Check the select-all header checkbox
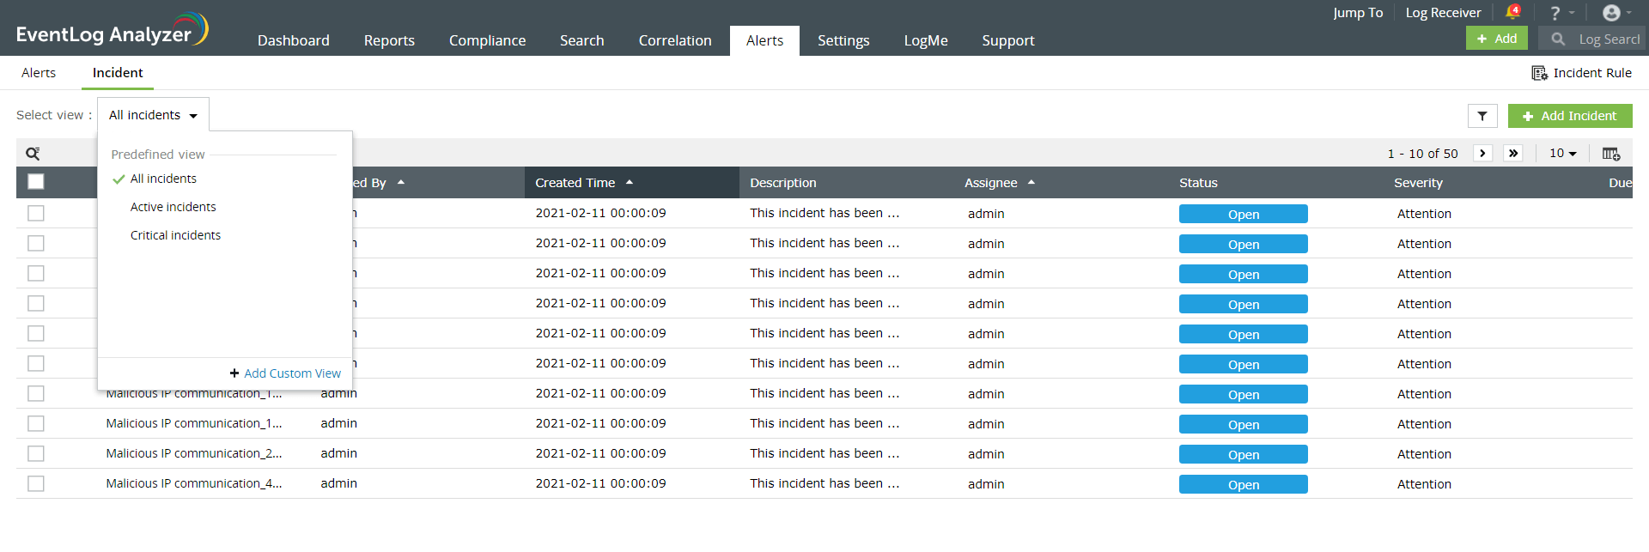Image resolution: width=1649 pixels, height=552 pixels. pos(36,182)
